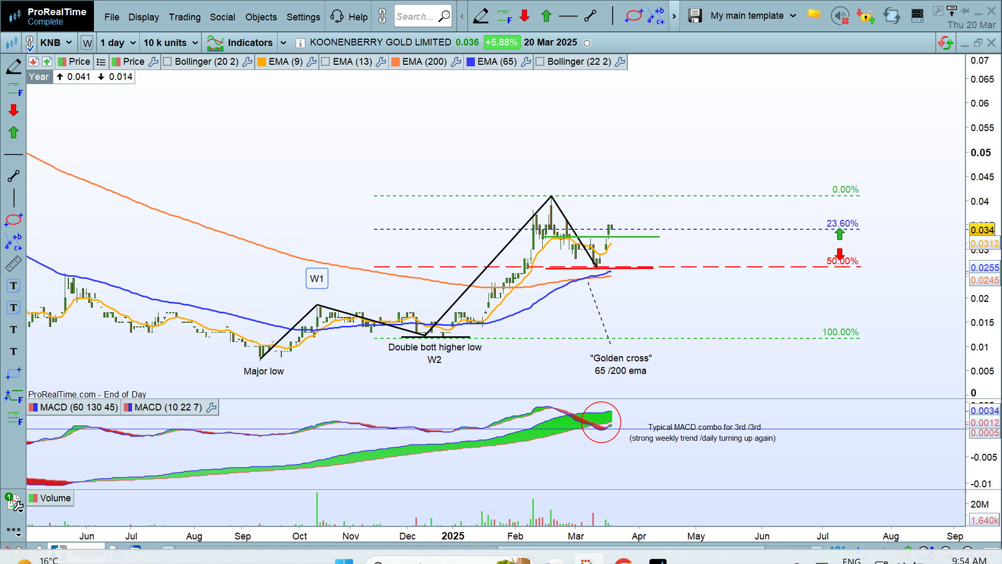Toggle Bollinger (20 2) visibility checkbox
1002x564 pixels.
(x=168, y=62)
